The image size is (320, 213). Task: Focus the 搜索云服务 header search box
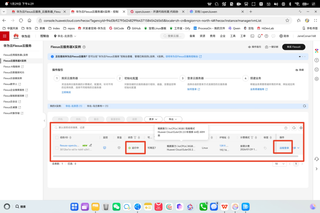tap(172, 36)
